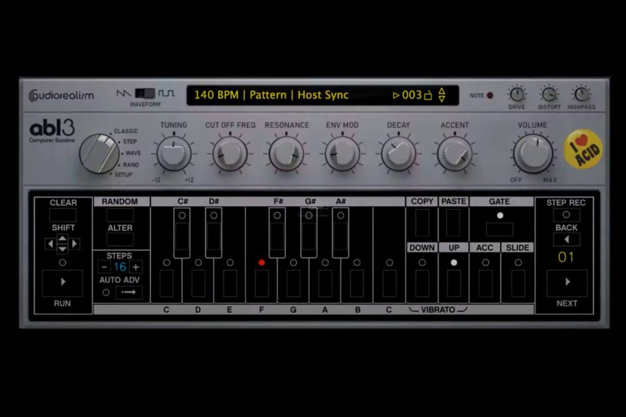Click the Paste pattern button
626x417 pixels.
pos(453,223)
